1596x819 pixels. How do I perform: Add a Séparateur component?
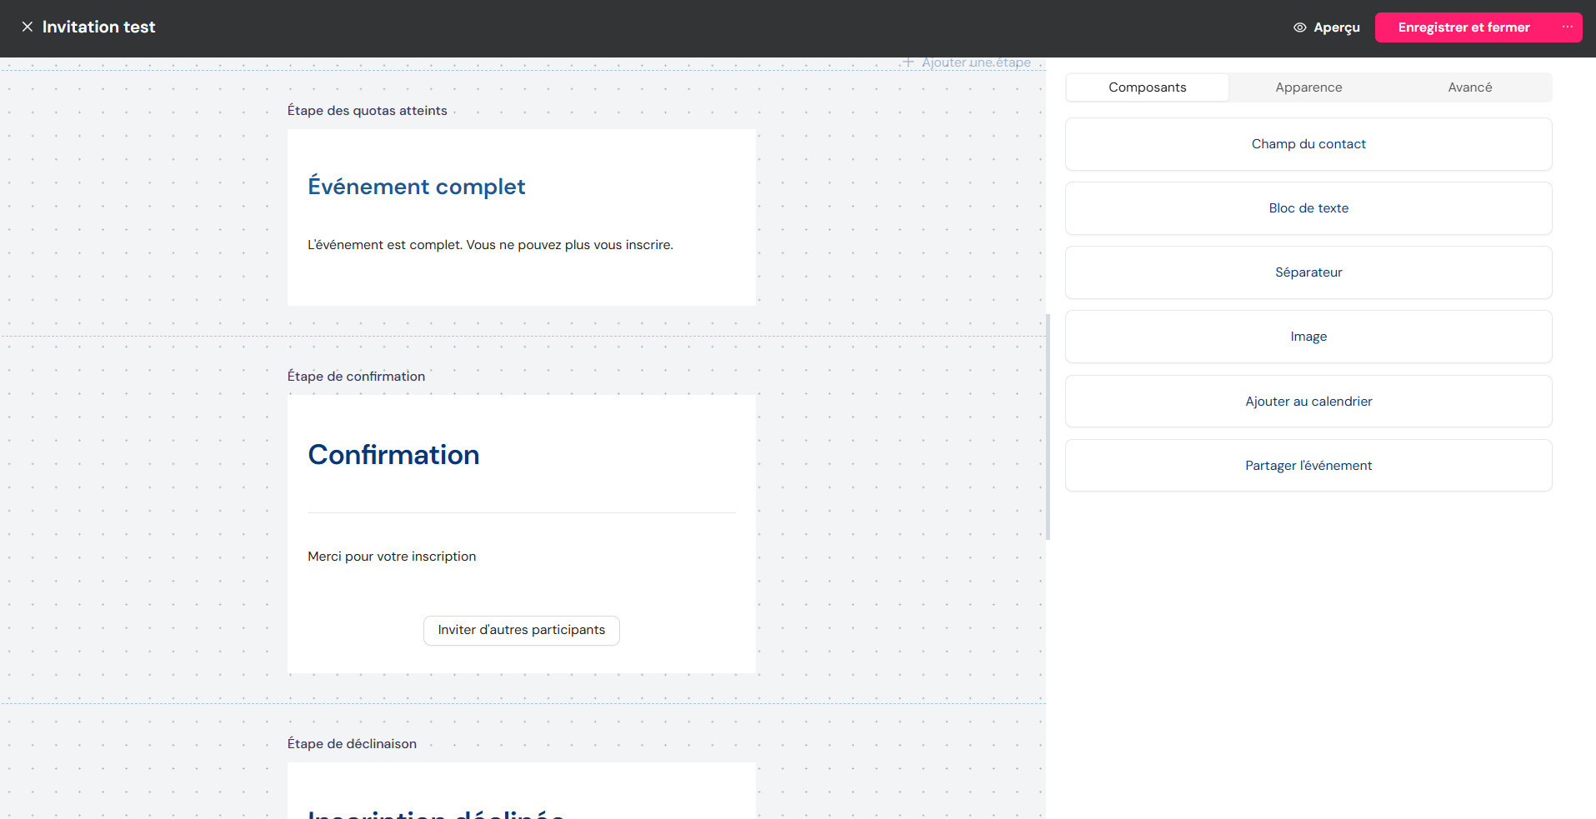[x=1308, y=272]
